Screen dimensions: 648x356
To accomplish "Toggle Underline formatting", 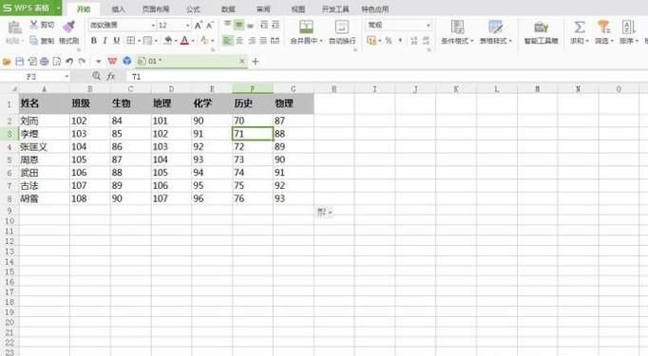I will tap(117, 41).
